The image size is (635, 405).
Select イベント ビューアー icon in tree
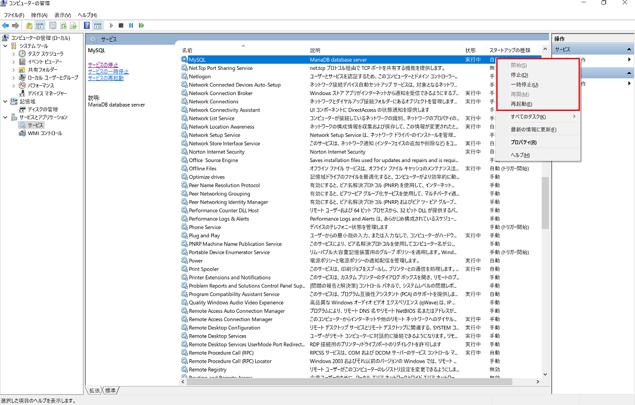22,62
